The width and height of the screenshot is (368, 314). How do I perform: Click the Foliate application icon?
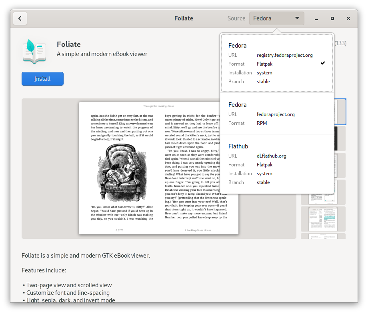[x=34, y=51]
